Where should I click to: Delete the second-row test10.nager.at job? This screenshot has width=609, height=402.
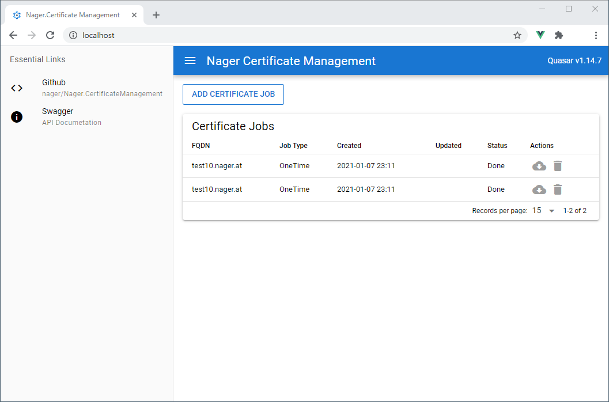coord(558,189)
